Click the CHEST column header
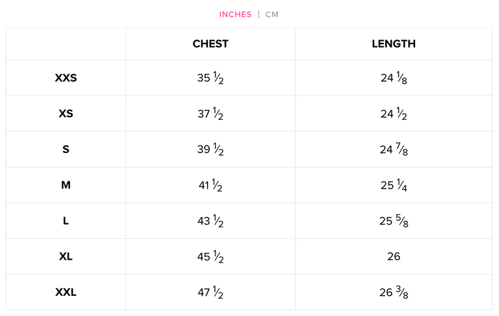 pyautogui.click(x=211, y=44)
